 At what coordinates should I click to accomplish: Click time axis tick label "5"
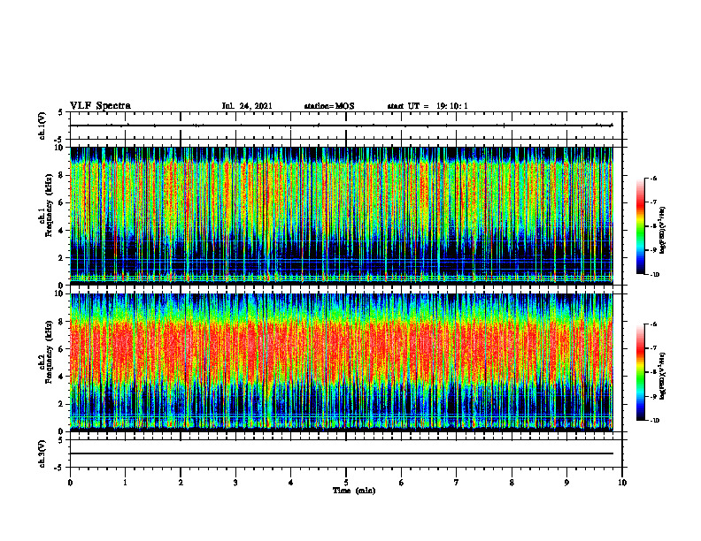point(346,483)
